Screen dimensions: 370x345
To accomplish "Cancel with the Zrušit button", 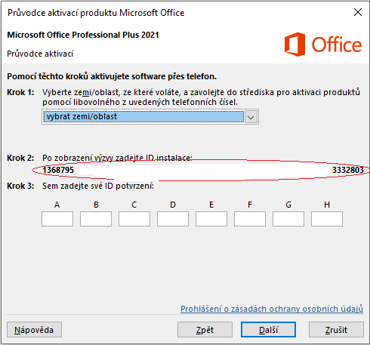I will (x=336, y=330).
